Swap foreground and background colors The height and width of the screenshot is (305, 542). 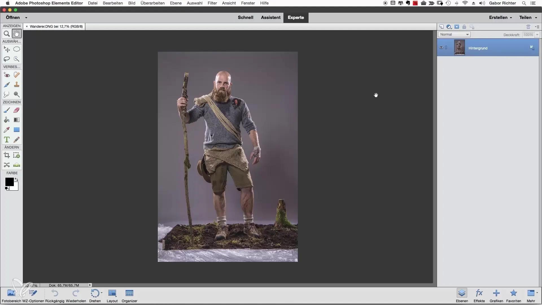tap(16, 179)
